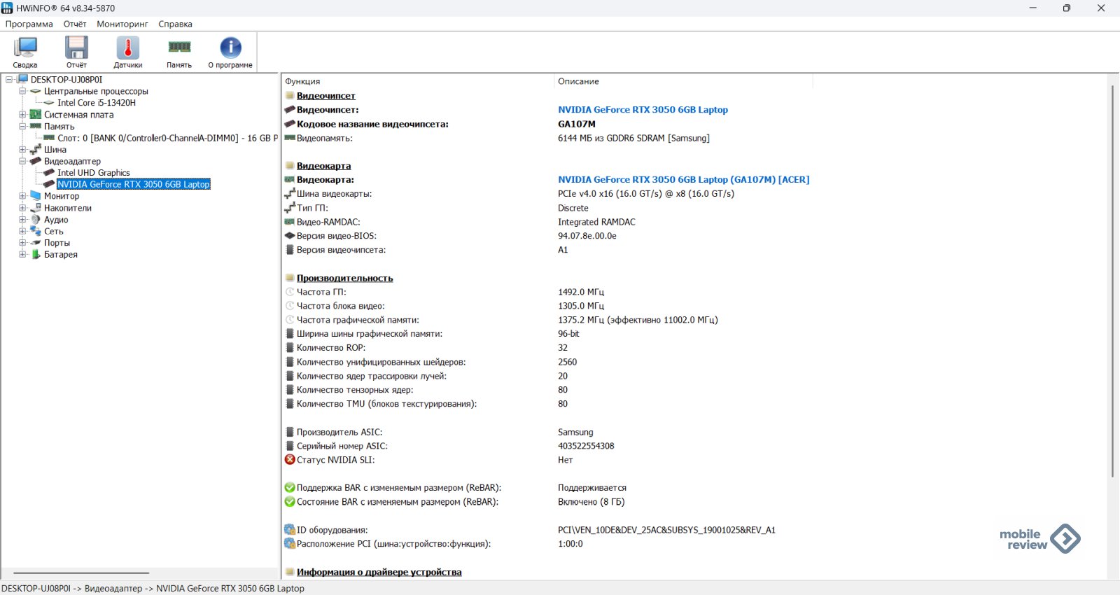Open the Мониторинг menu

pyautogui.click(x=122, y=24)
